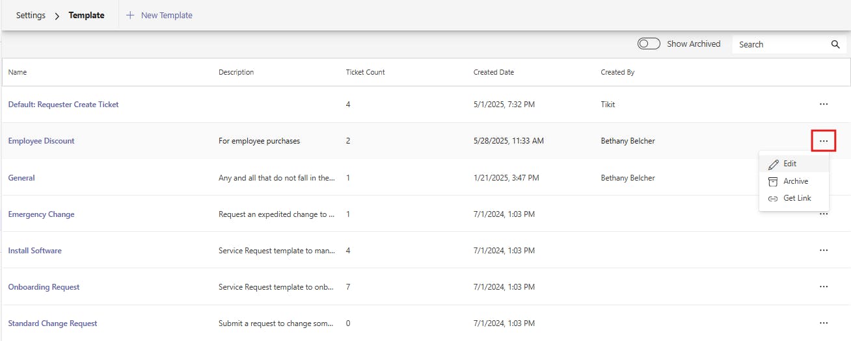Open the General template link
The width and height of the screenshot is (851, 341).
point(21,178)
